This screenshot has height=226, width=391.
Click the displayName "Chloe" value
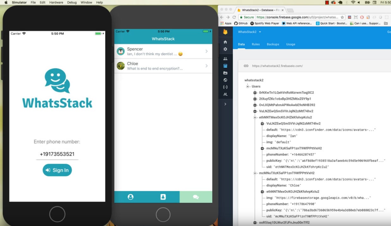pyautogui.click(x=295, y=186)
